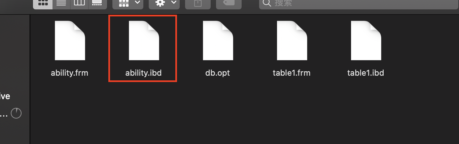Open the gear action menu
Image resolution: width=459 pixels, height=144 pixels.
pyautogui.click(x=164, y=3)
